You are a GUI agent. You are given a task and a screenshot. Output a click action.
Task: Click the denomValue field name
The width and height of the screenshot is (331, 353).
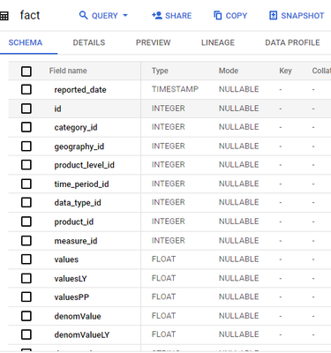(x=78, y=316)
